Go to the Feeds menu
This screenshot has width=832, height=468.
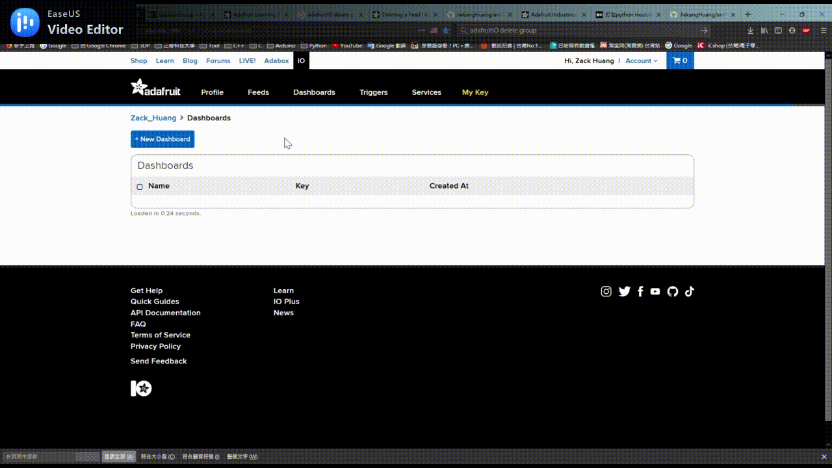pos(258,92)
